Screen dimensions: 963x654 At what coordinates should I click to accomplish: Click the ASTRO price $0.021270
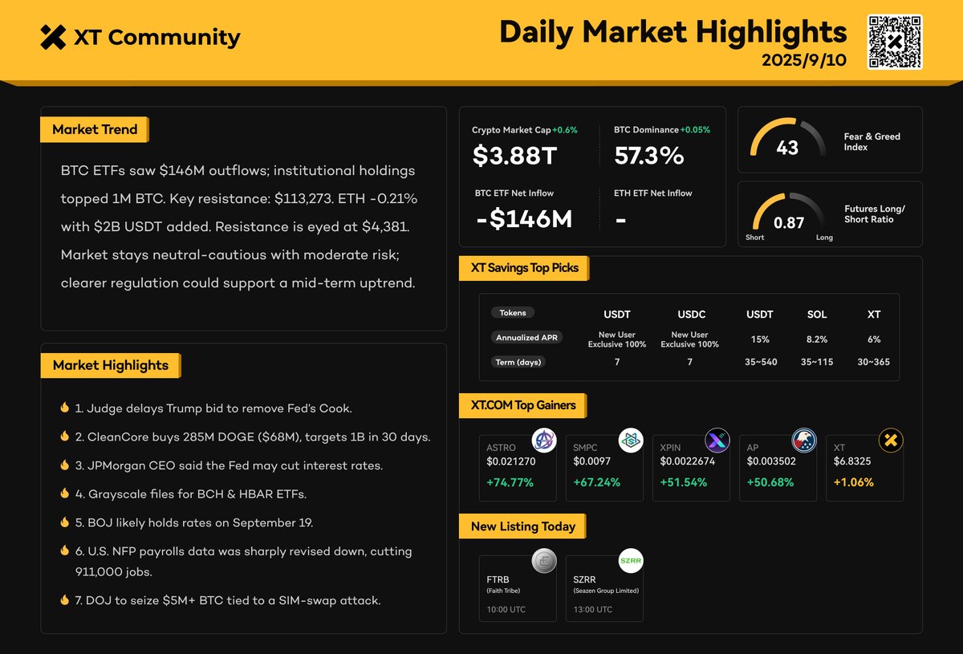tap(511, 461)
